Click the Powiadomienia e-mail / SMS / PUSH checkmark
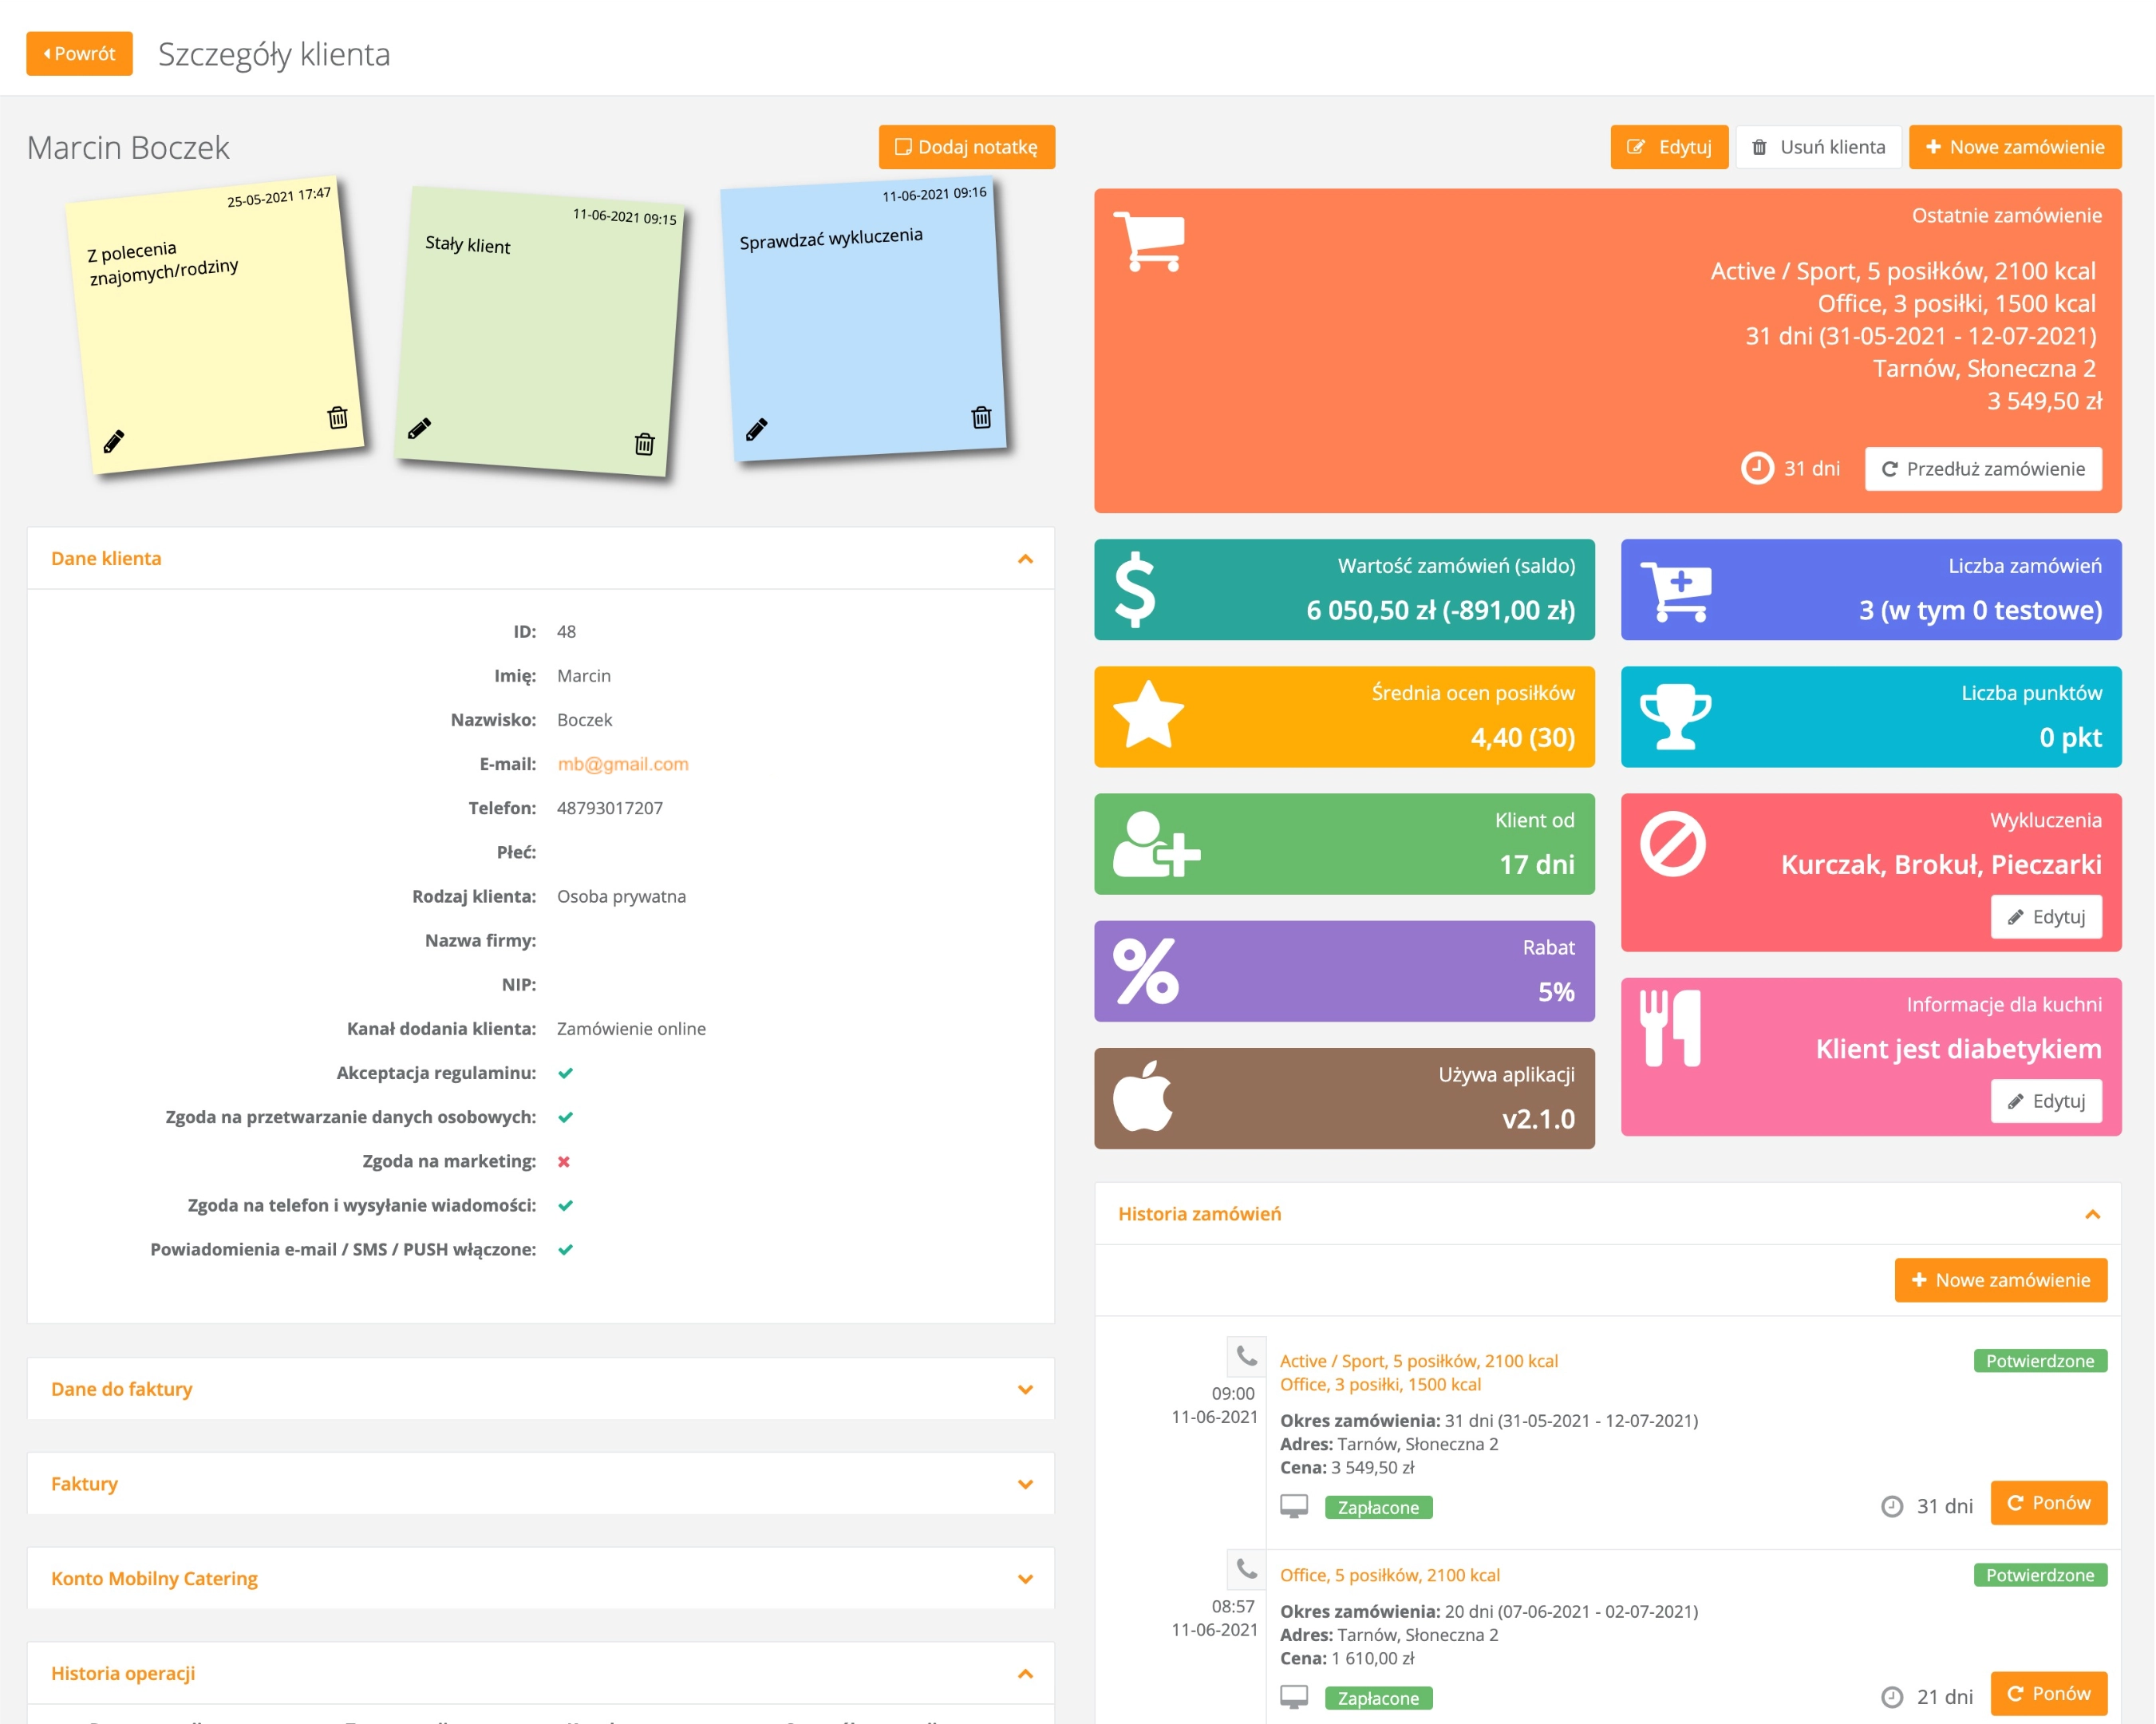Image resolution: width=2156 pixels, height=1724 pixels. point(565,1249)
